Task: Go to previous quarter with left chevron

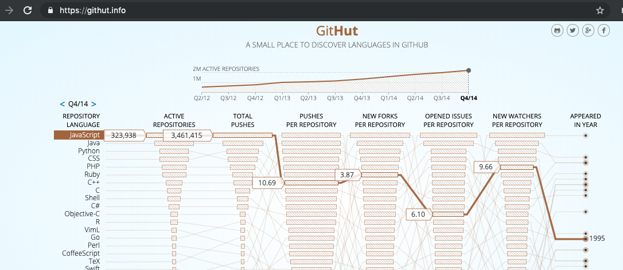Action: coord(63,104)
